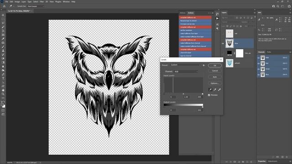This screenshot has height=164, width=292.
Task: Toggle Blue channel visibility eye
Action: coord(259,75)
